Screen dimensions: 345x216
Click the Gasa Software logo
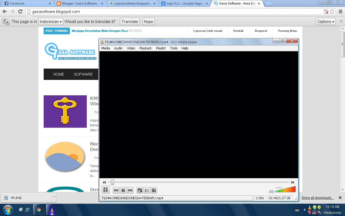point(70,51)
